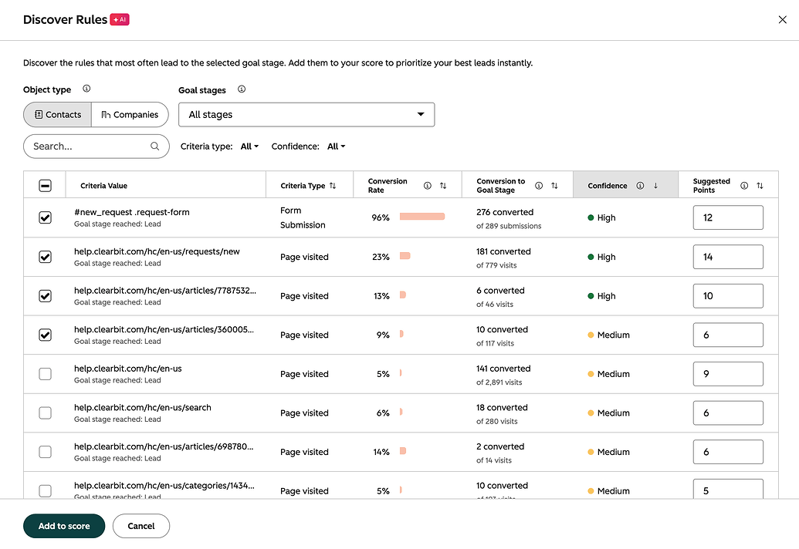
Task: Uncheck the #new_request .request-form rule
Action: [x=45, y=217]
